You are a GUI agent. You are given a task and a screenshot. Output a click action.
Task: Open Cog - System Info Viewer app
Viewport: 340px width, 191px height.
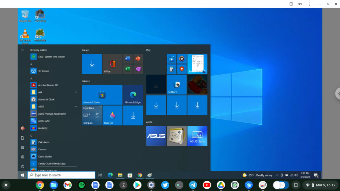(x=53, y=57)
